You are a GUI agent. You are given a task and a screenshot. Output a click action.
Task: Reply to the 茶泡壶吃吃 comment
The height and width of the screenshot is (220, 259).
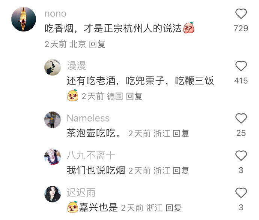pyautogui.click(x=181, y=133)
